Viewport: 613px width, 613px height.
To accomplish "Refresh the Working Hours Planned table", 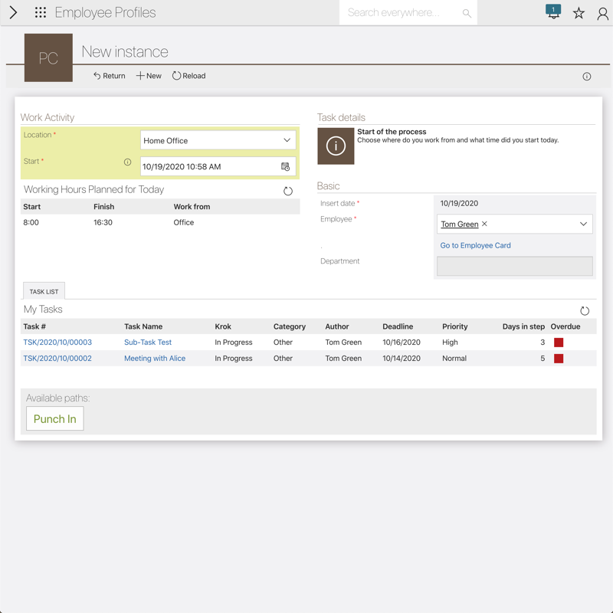I will point(288,191).
